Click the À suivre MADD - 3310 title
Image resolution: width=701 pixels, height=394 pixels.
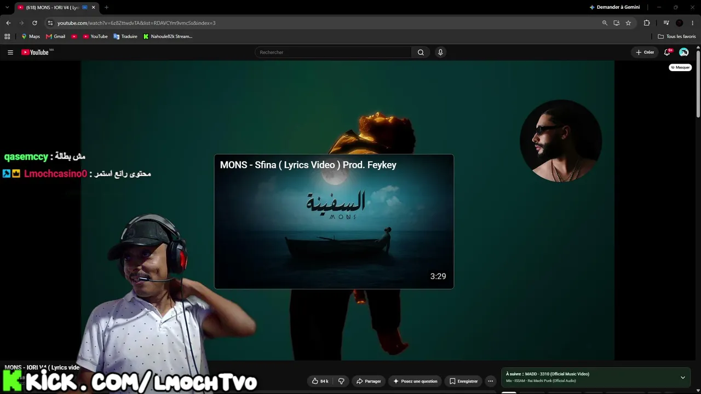pyautogui.click(x=548, y=374)
